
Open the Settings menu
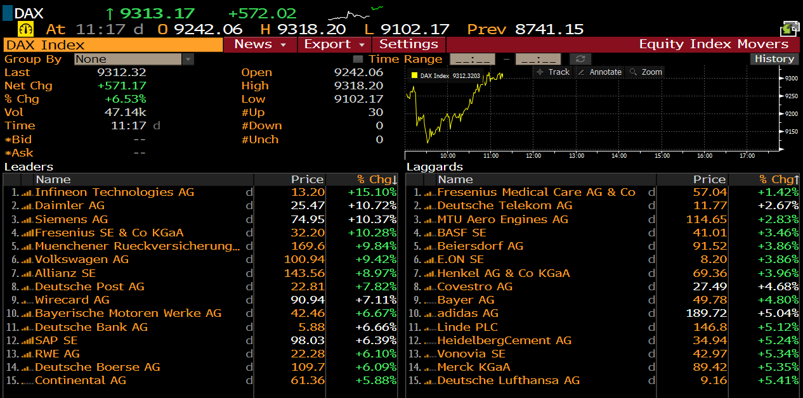tap(408, 44)
